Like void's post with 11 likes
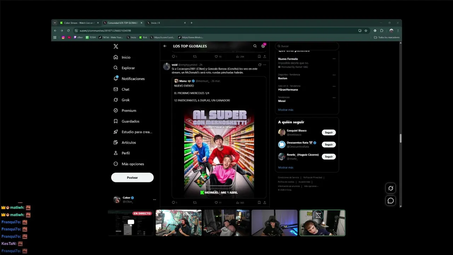Screen dimensions: 453x255 (218, 203)
